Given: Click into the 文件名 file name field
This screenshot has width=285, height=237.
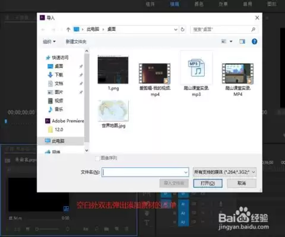Looking at the screenshot, I should [x=145, y=172].
